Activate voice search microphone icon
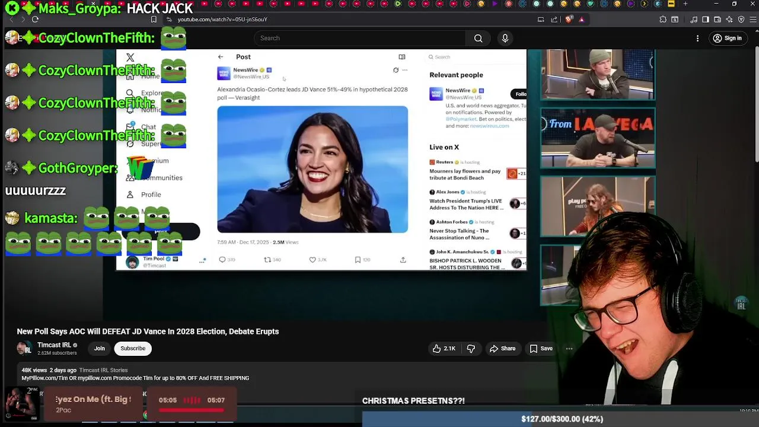Viewport: 759px width, 427px height. pyautogui.click(x=505, y=38)
